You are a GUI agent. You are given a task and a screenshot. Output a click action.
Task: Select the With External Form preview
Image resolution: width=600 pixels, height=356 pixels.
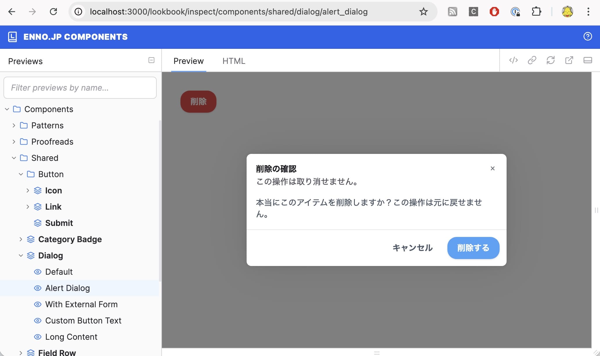pyautogui.click(x=81, y=304)
